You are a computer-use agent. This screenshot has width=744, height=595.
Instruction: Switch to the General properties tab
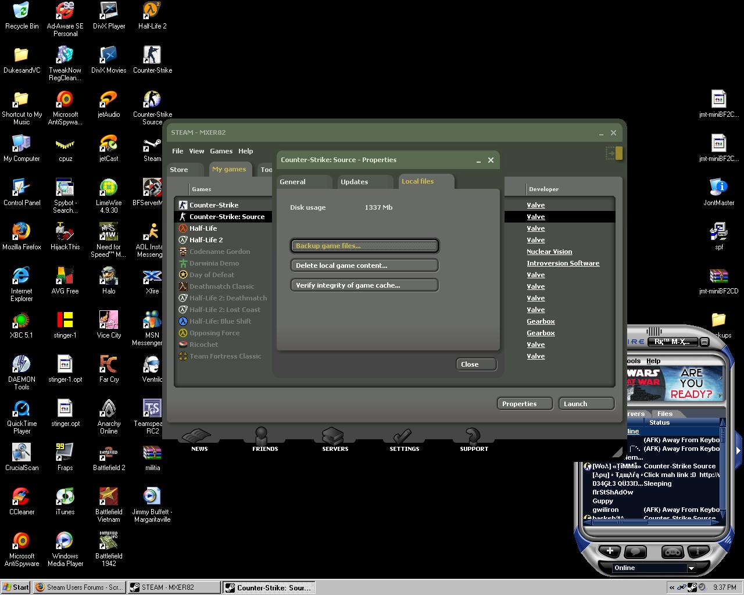pos(292,182)
